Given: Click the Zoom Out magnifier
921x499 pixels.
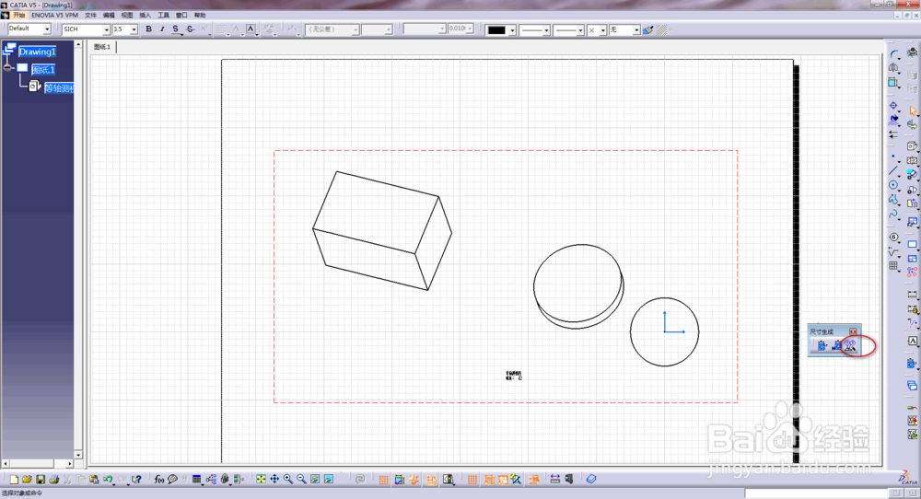Looking at the screenshot, I should pos(301,480).
